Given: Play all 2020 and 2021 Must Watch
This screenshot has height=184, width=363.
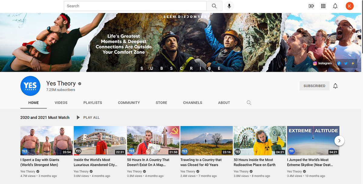Looking at the screenshot, I should [88, 118].
